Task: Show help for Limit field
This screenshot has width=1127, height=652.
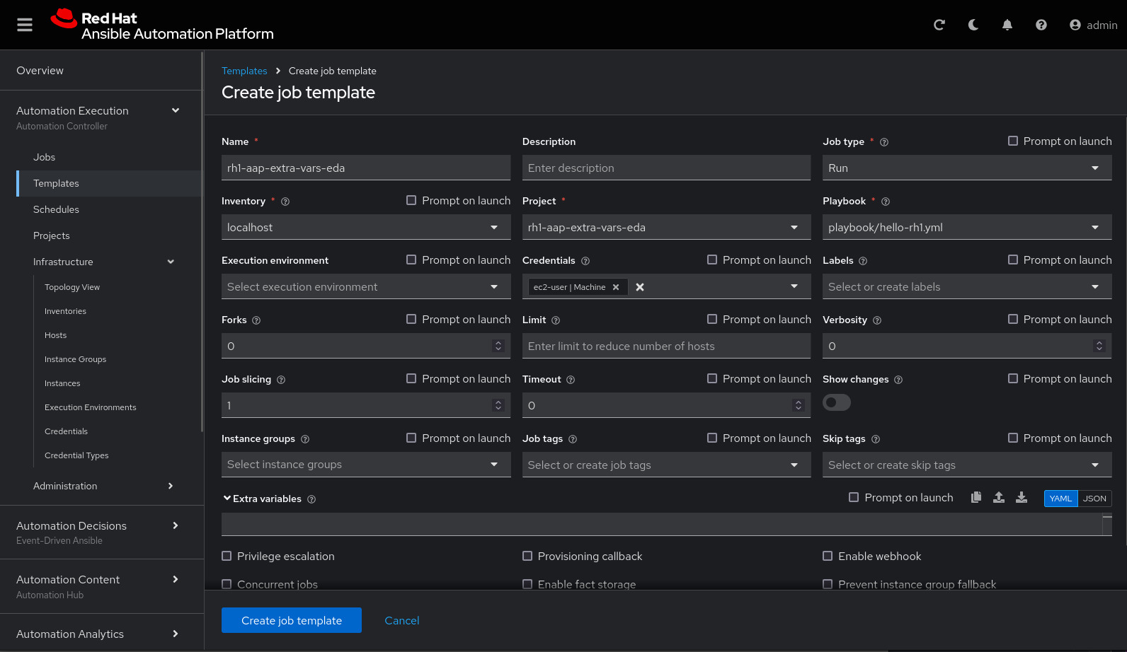Action: [556, 320]
